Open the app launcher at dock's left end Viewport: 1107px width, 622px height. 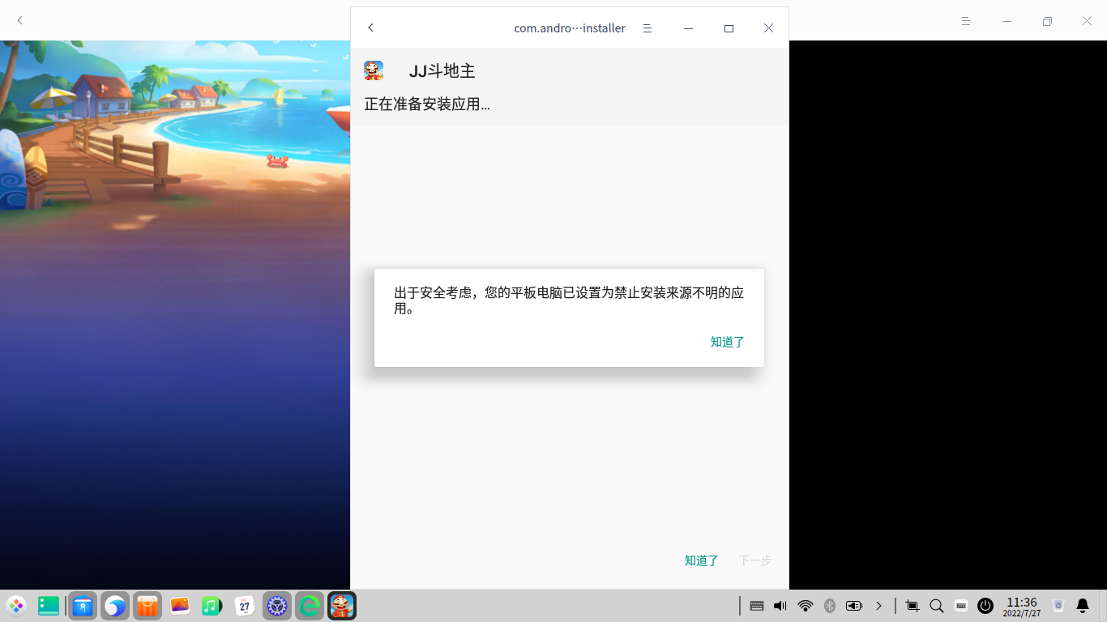tap(16, 605)
